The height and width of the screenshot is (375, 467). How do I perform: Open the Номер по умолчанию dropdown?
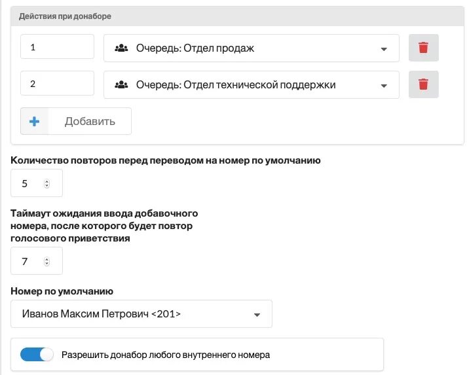point(141,314)
